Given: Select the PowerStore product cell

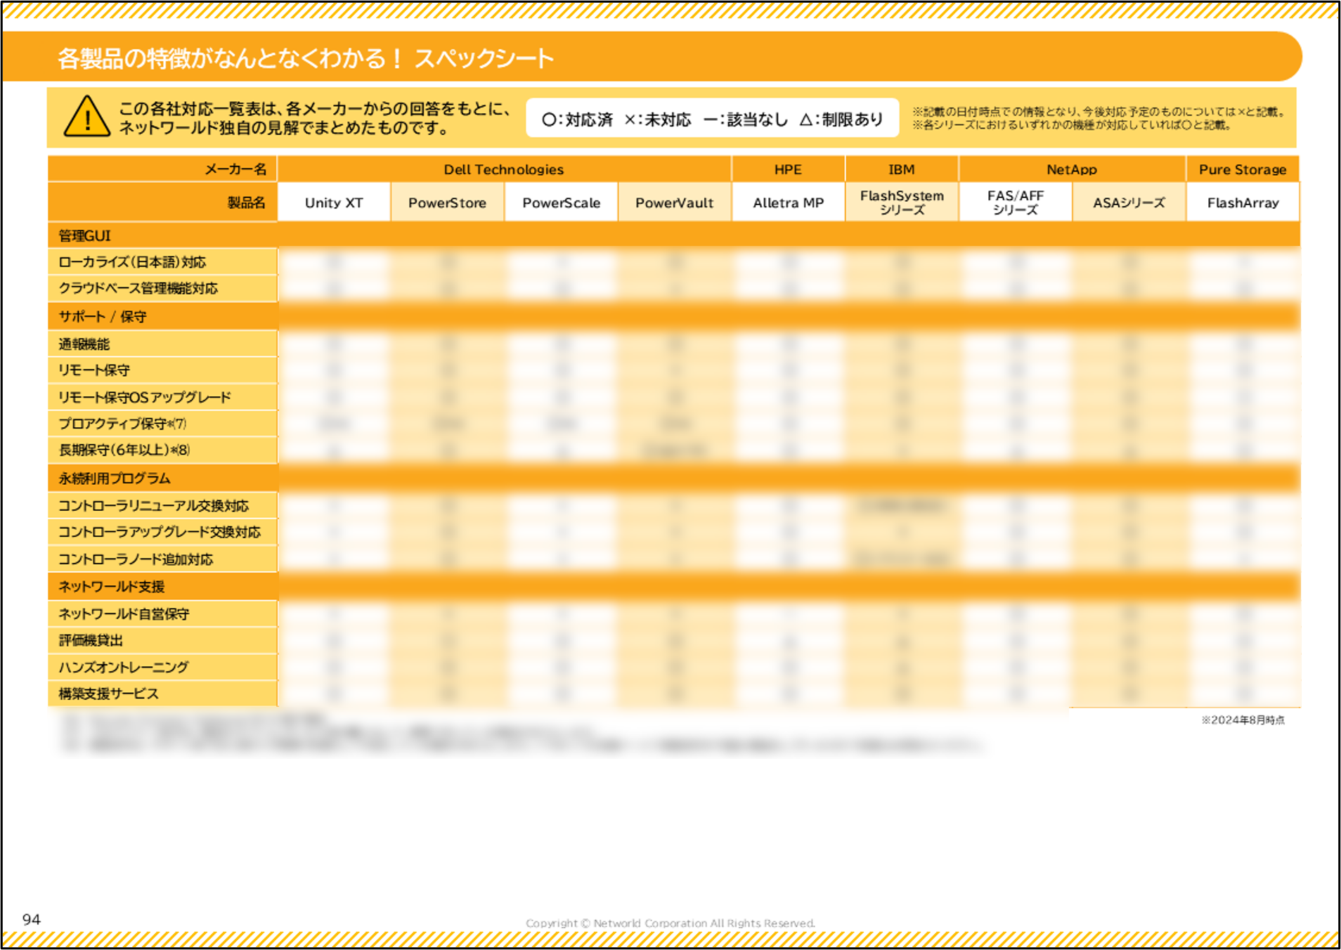Looking at the screenshot, I should tap(448, 202).
